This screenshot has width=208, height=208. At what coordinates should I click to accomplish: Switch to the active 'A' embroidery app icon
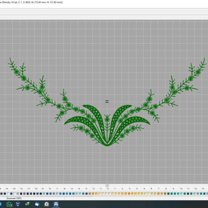56,204
